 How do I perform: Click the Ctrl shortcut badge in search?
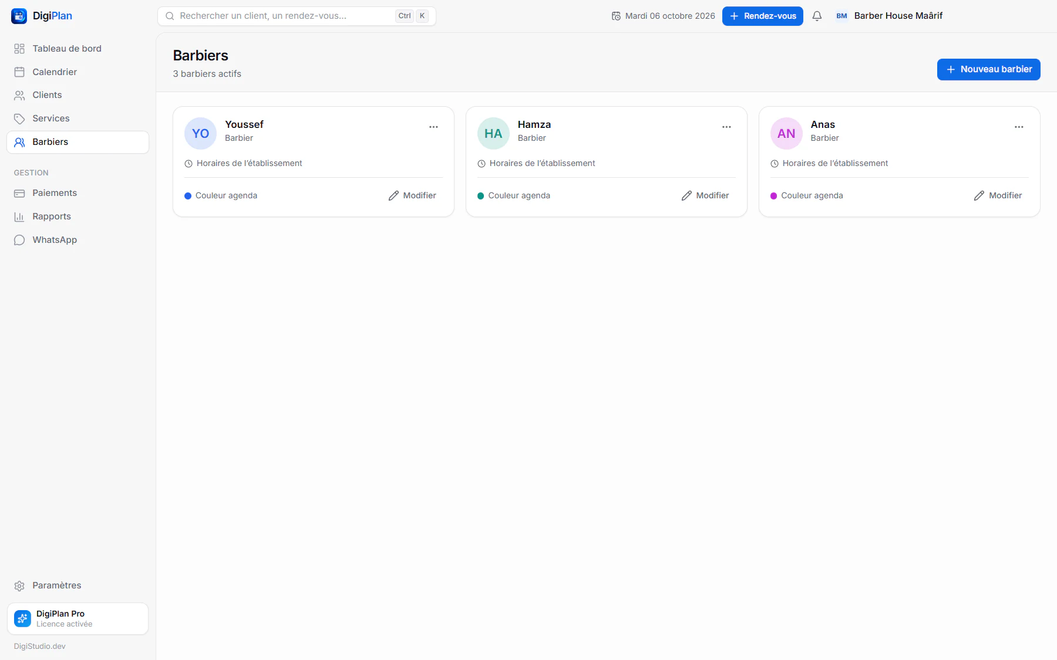[405, 16]
